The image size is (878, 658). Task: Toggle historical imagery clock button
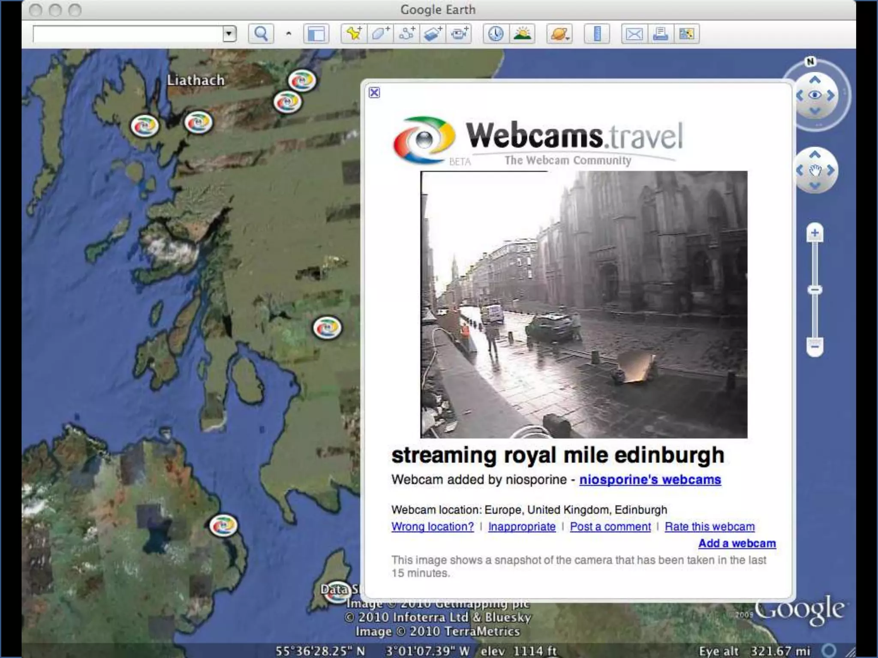click(496, 33)
